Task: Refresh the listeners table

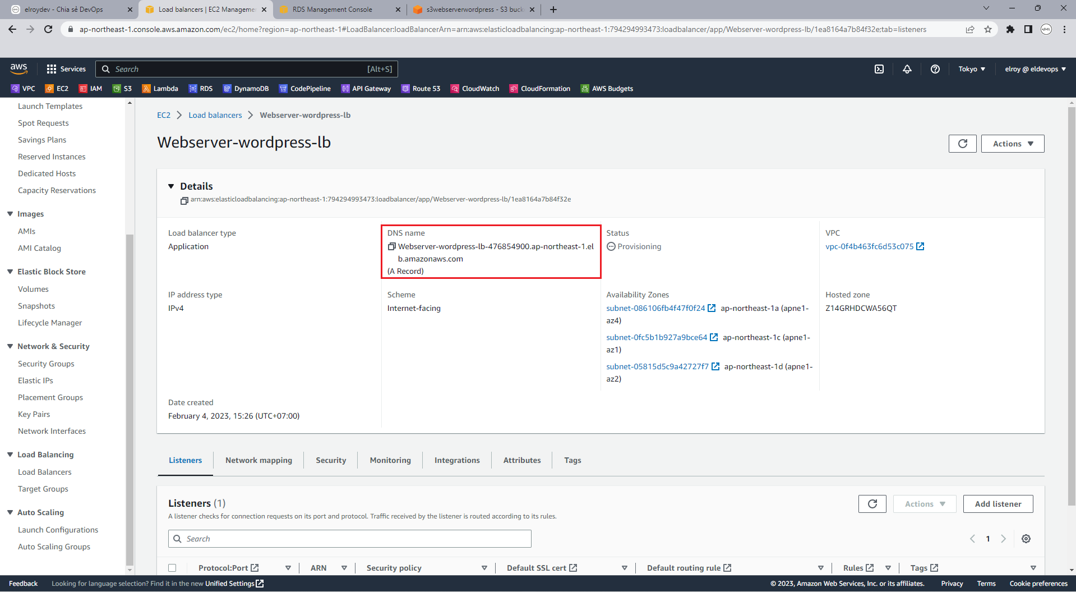Action: tap(872, 504)
